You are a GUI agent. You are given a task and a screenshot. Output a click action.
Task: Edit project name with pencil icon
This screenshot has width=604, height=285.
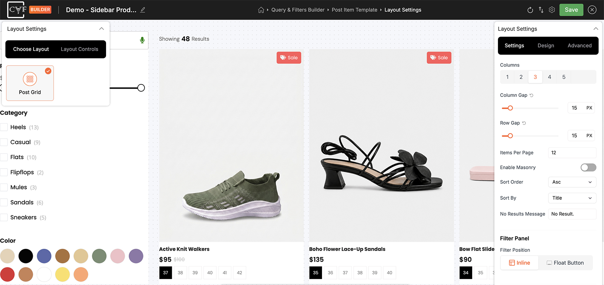[143, 10]
